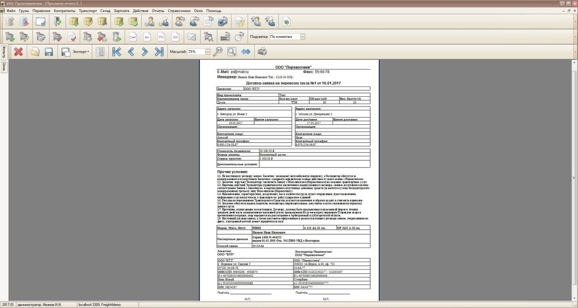Click the edit cargo box icon with pencil
578x308 pixels.
88,22
